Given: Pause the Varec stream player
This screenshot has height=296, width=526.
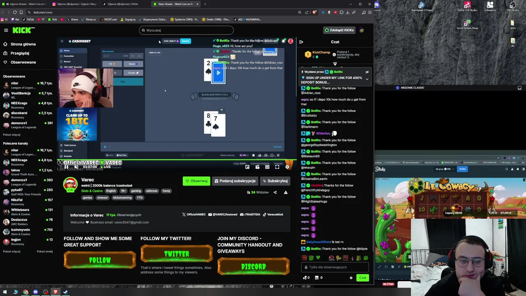Looking at the screenshot, I should click(66, 167).
